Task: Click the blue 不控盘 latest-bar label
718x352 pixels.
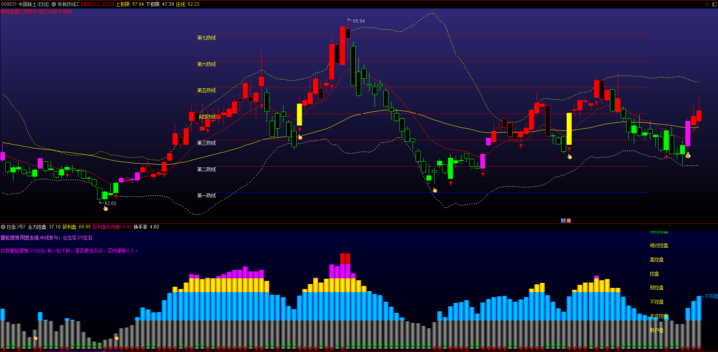Action: click(711, 296)
